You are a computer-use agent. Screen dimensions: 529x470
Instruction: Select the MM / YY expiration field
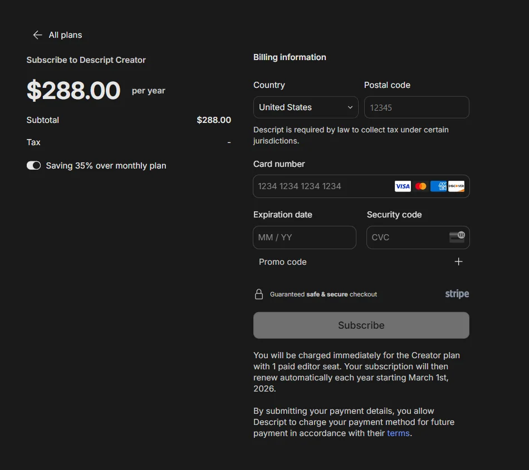click(x=304, y=237)
